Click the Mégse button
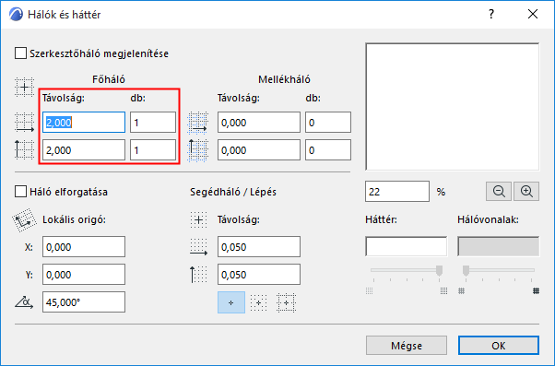Viewport: 555px width, 366px height. click(407, 346)
